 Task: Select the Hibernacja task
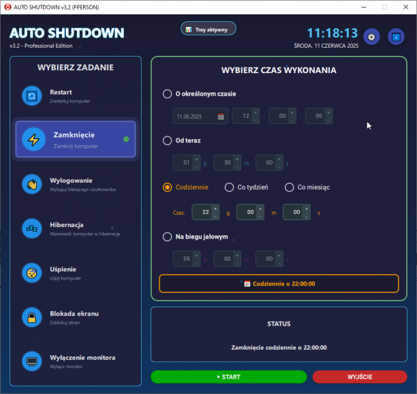tap(76, 228)
